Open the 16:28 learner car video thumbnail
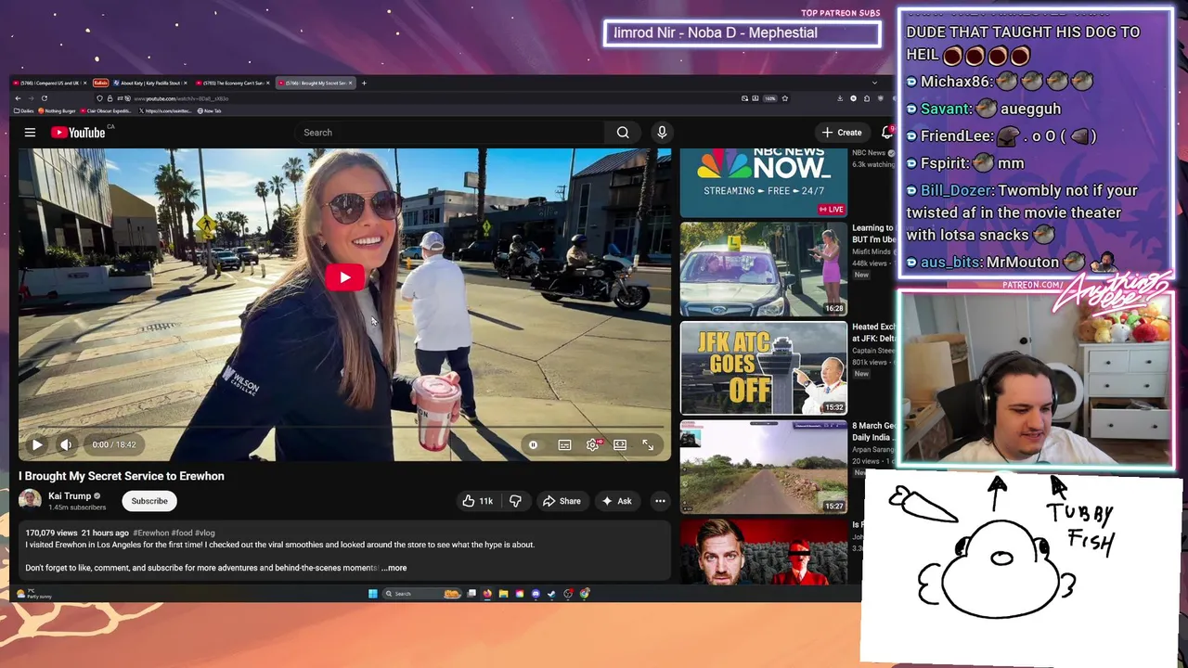Screen dimensions: 1188x668 click(x=764, y=269)
